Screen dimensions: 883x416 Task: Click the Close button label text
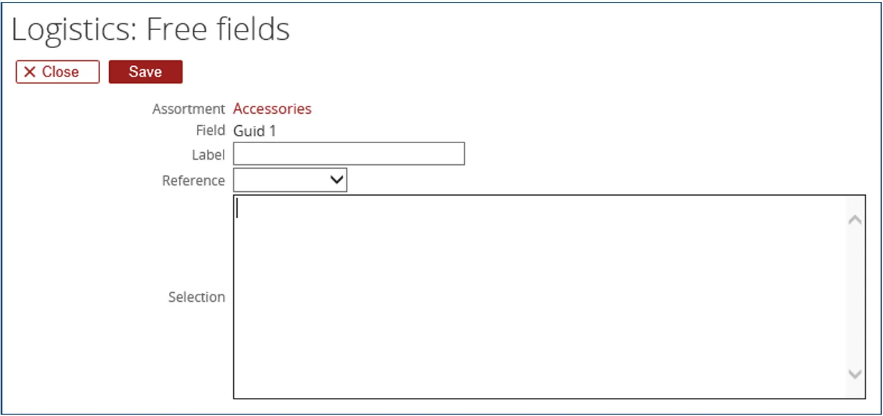pyautogui.click(x=60, y=72)
